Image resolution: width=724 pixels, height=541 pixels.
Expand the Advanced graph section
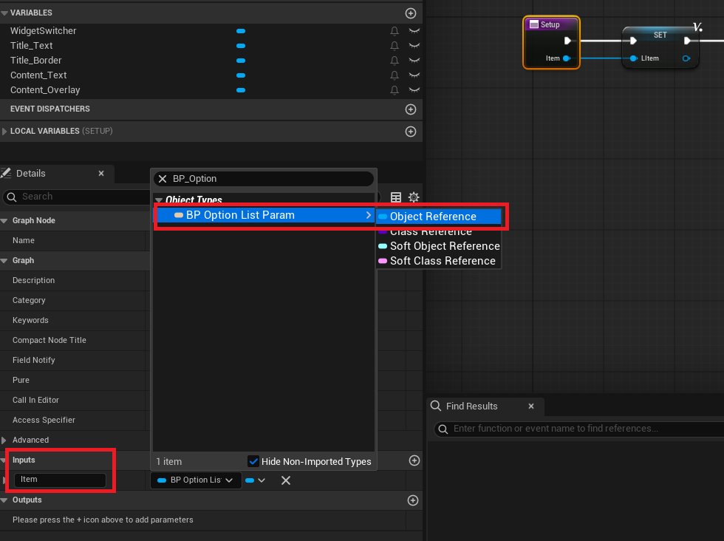click(x=4, y=440)
